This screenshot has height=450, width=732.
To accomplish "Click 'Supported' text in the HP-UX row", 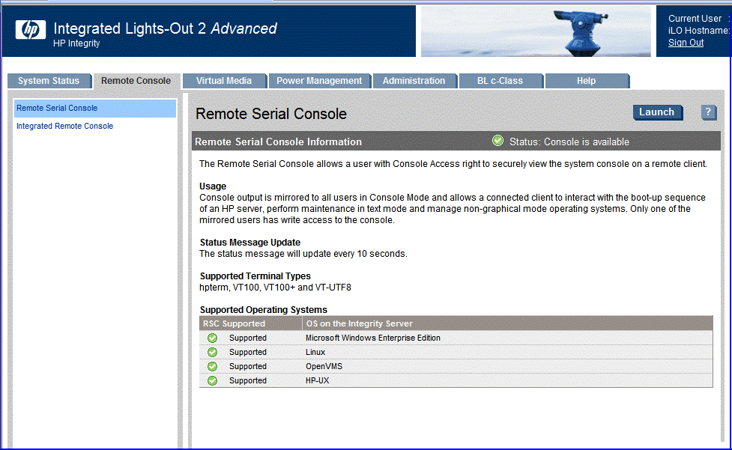I will point(248,380).
